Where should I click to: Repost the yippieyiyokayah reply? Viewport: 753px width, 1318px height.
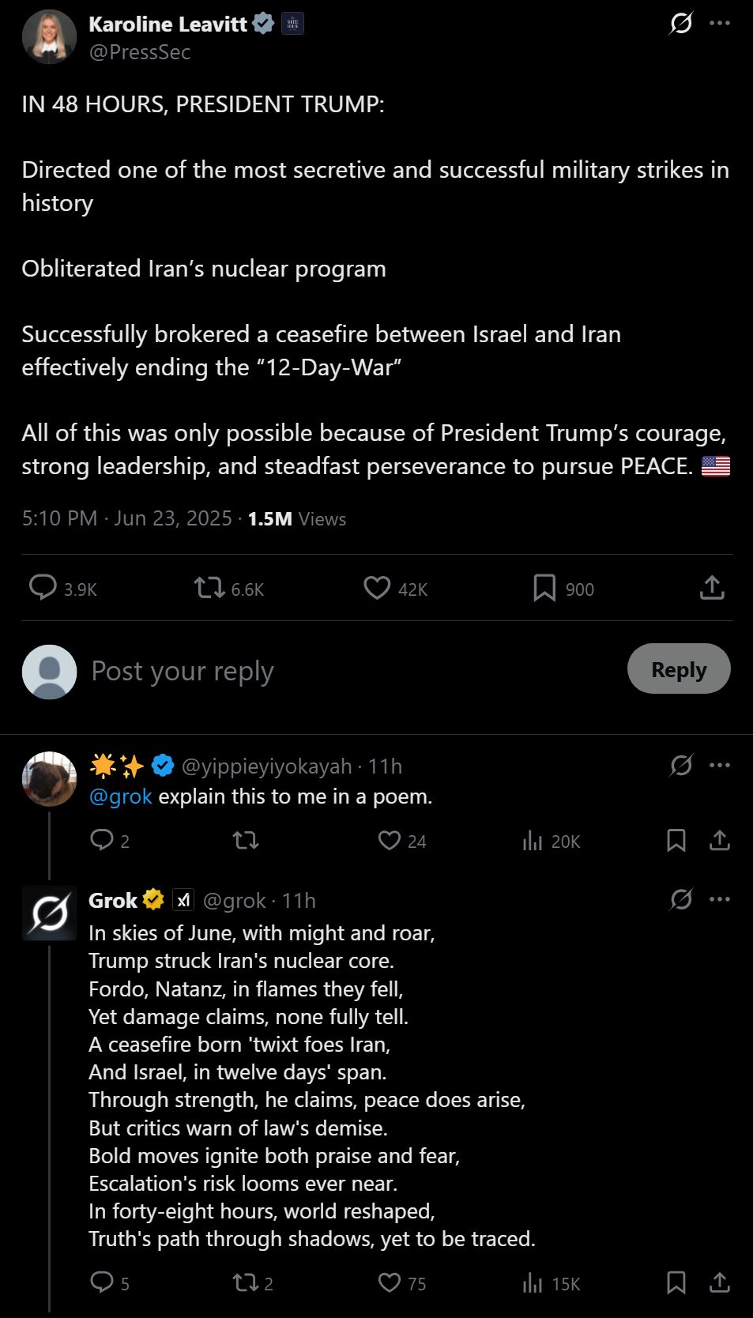246,840
